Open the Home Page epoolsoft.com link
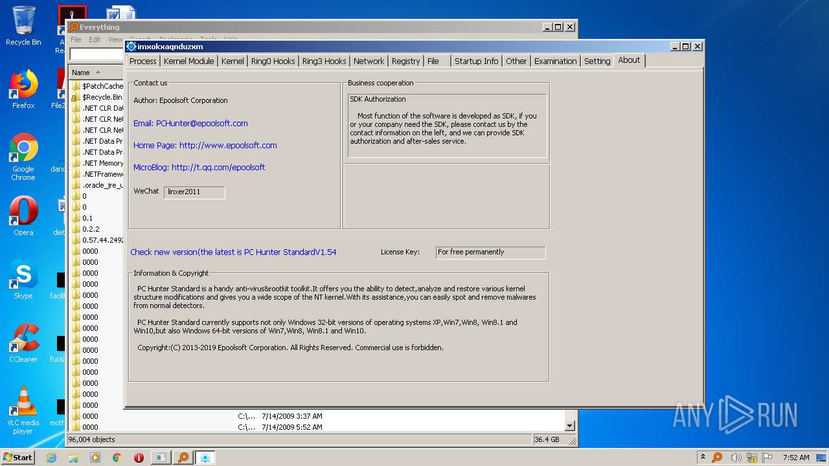Screen dimensions: 829x466 [x=205, y=145]
